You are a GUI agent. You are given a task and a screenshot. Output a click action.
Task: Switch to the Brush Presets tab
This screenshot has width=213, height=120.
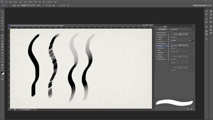pyautogui.click(x=158, y=27)
